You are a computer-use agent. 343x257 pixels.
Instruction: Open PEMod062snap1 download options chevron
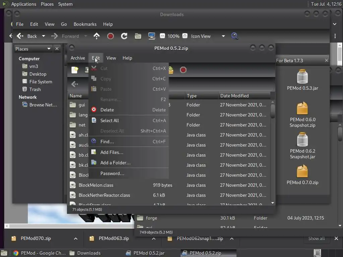232,239
